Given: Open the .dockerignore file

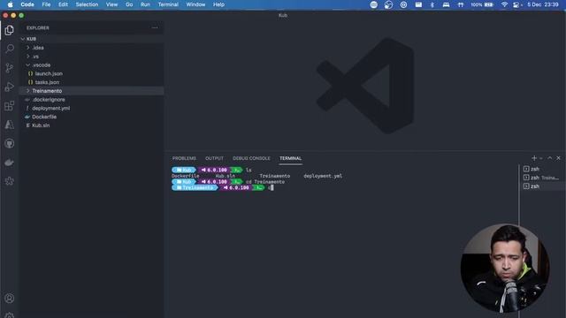Looking at the screenshot, I should [92, 100].
